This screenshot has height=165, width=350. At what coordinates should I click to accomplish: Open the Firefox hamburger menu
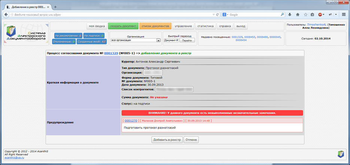coord(344,15)
